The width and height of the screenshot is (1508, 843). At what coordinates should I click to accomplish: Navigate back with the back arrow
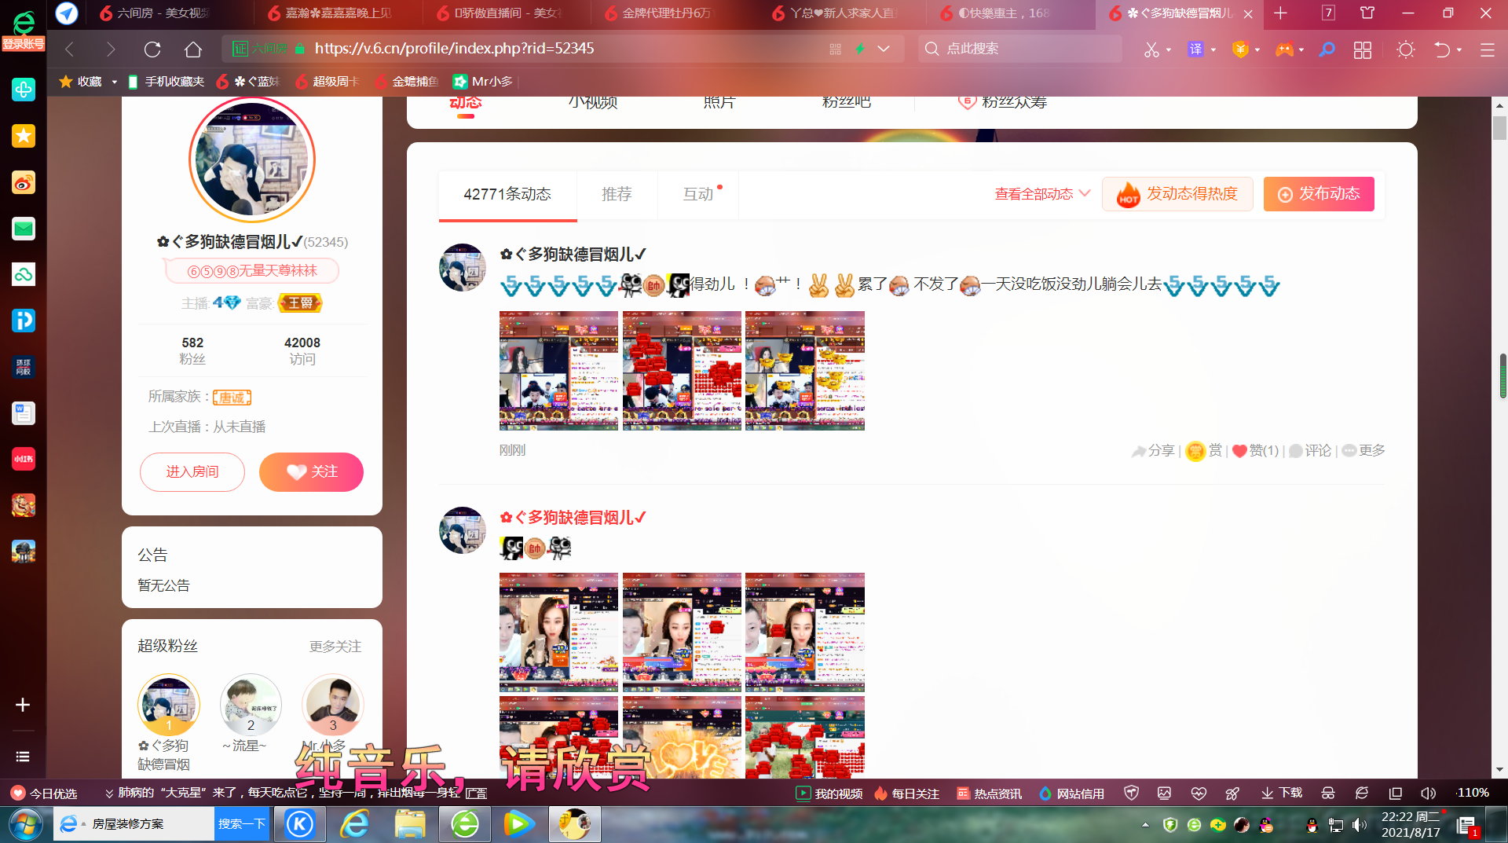tap(70, 49)
